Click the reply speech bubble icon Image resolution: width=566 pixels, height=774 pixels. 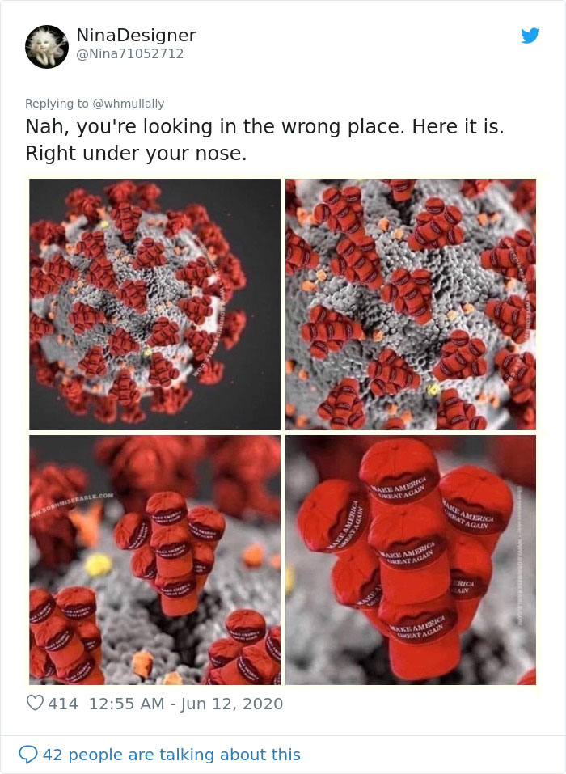click(27, 755)
